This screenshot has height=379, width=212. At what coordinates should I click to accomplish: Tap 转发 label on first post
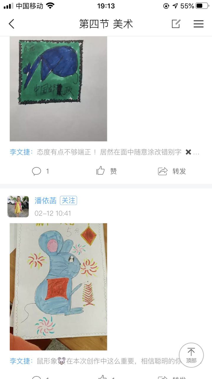click(x=179, y=171)
